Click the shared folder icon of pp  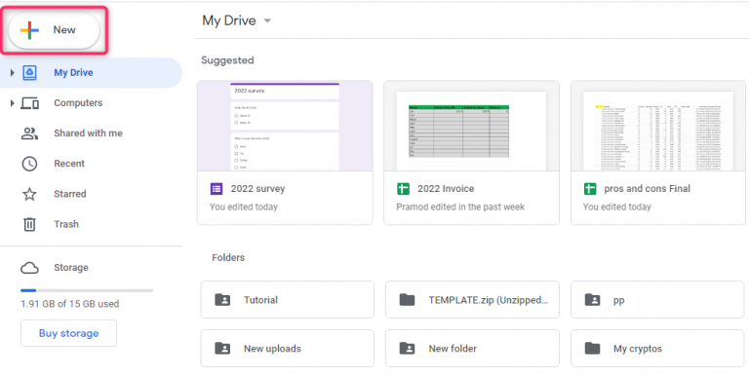pyautogui.click(x=592, y=300)
